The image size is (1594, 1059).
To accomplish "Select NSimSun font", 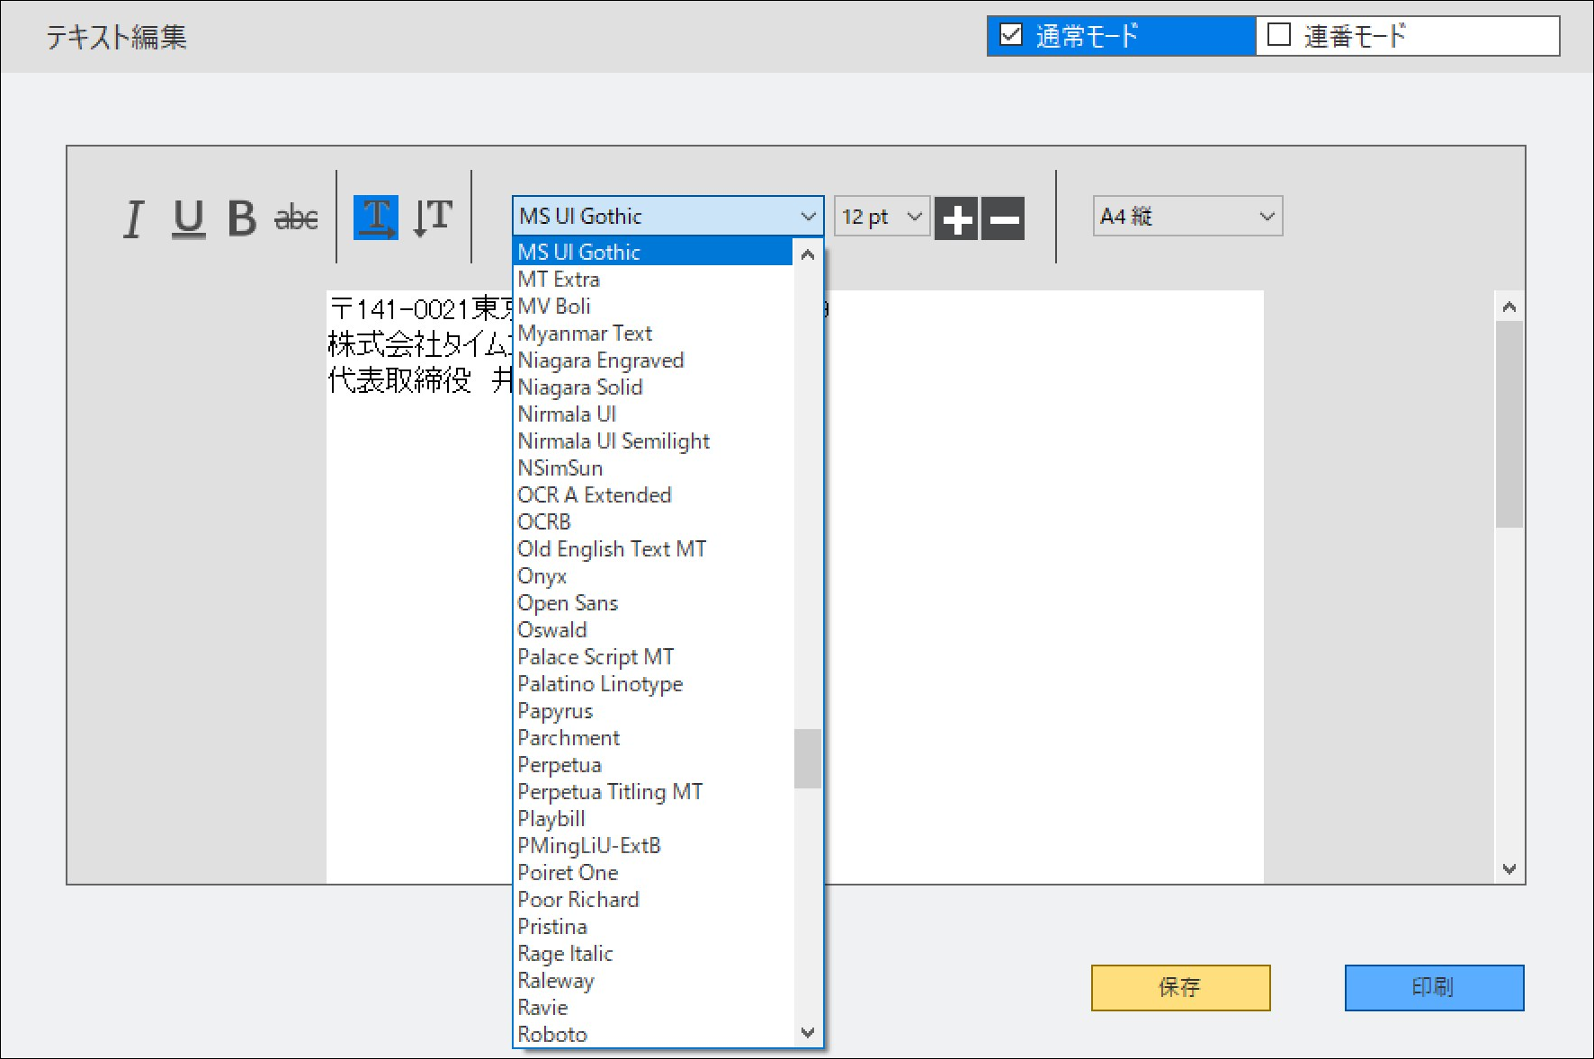I will coord(654,467).
